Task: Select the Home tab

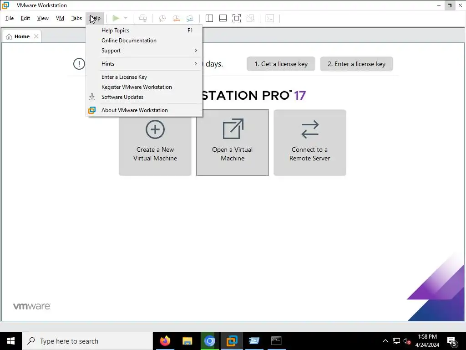Action: tap(22, 36)
